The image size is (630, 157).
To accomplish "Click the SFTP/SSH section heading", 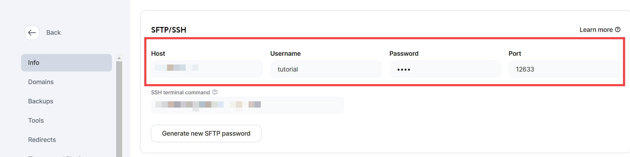I will click(168, 30).
